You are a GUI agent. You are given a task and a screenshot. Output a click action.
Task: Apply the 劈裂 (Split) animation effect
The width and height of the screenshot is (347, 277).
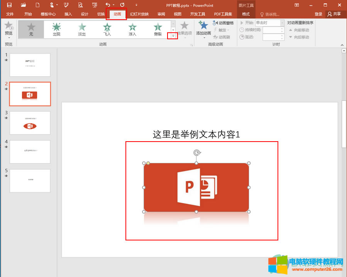158,29
